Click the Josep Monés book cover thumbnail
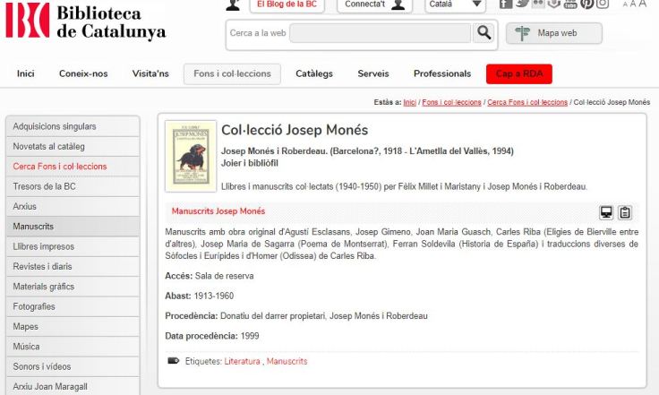 (x=191, y=156)
